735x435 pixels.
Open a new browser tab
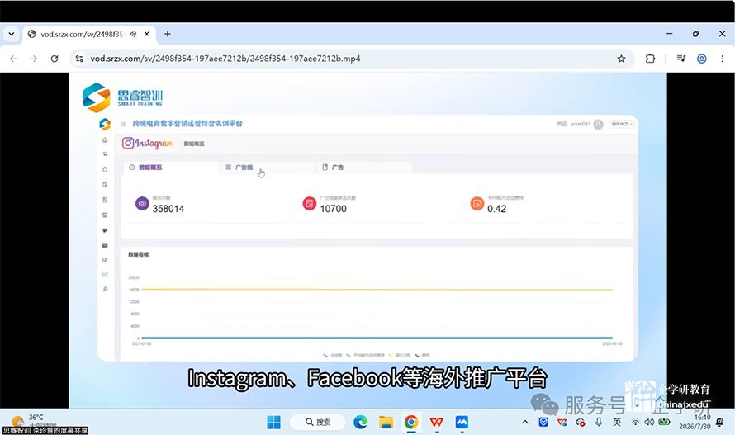pyautogui.click(x=168, y=34)
